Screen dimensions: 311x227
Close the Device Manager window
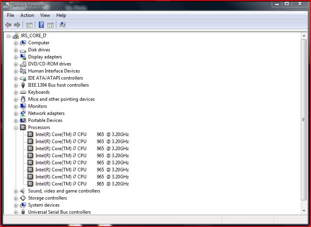coord(300,4)
